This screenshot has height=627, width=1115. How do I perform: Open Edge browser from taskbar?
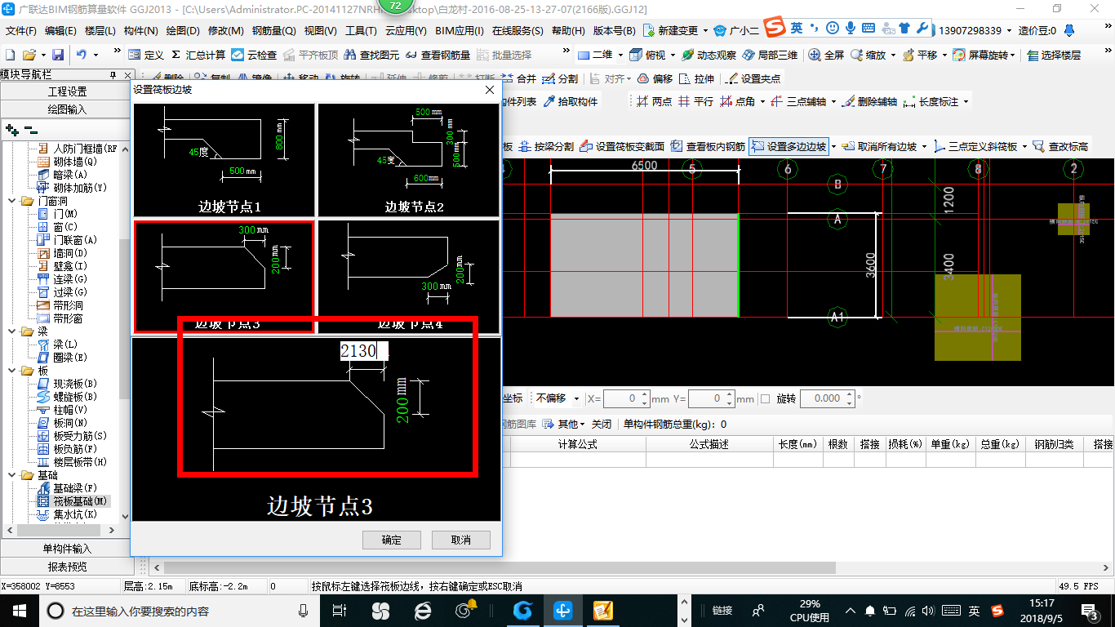[x=422, y=610]
